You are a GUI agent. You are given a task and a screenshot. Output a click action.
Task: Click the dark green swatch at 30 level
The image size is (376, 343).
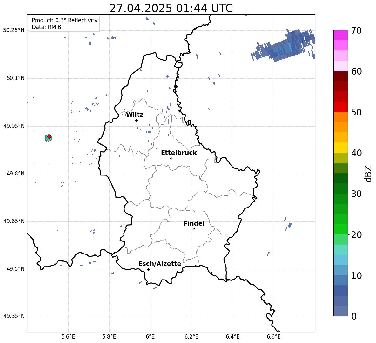[341, 188]
